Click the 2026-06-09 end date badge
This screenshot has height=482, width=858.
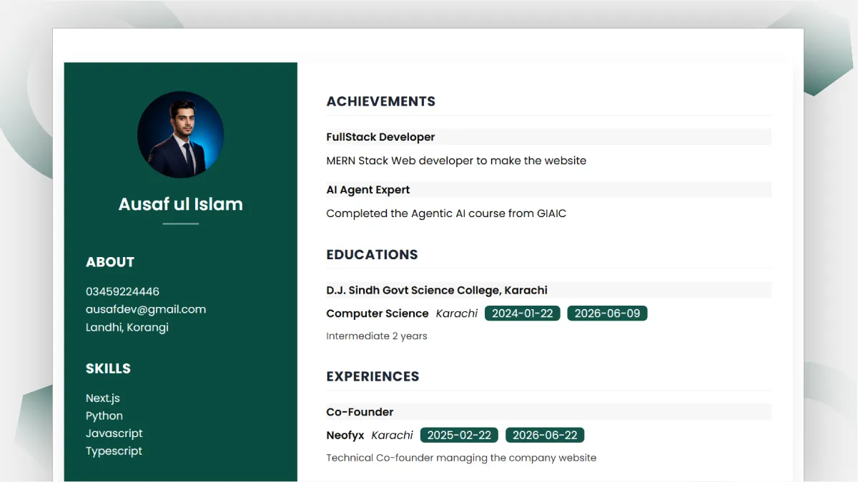tap(607, 313)
